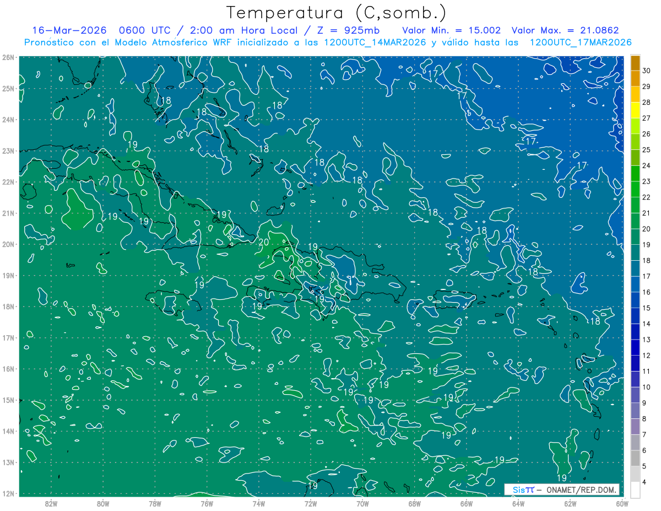
Task: Click the title "Temperatura (C,somb.)"
Action: 335,13
